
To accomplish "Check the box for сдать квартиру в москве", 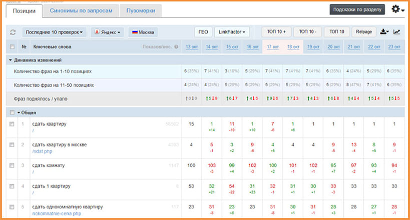I will coord(12,145).
